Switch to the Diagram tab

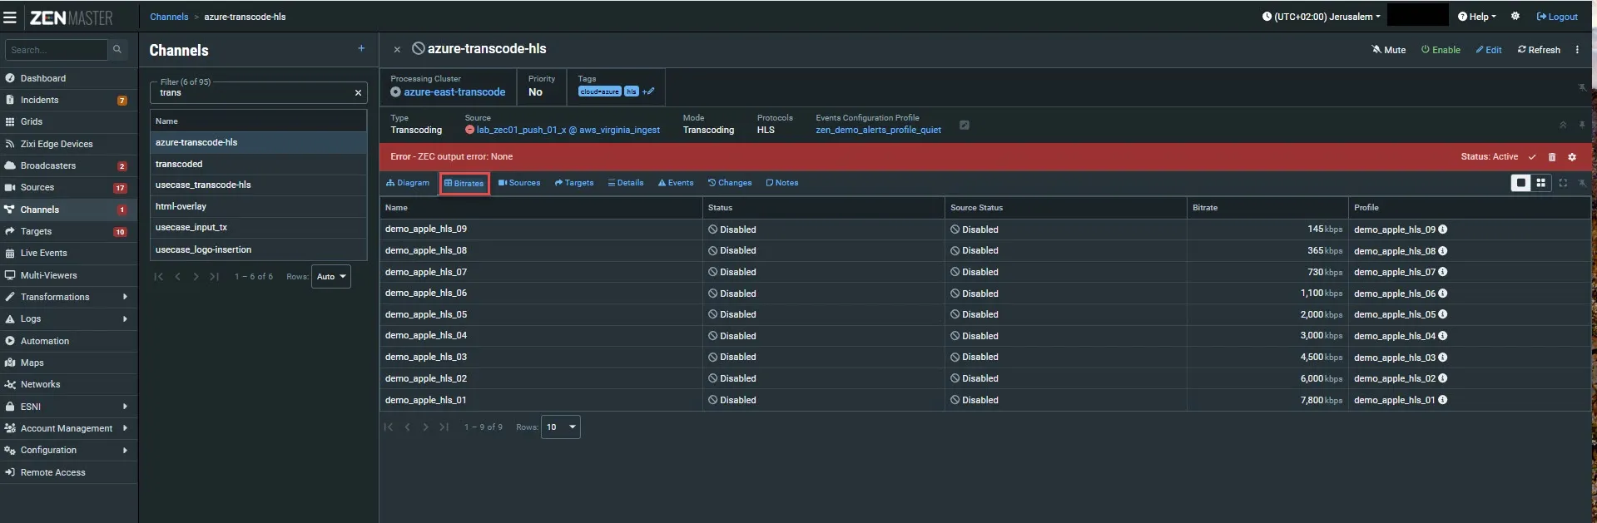408,183
